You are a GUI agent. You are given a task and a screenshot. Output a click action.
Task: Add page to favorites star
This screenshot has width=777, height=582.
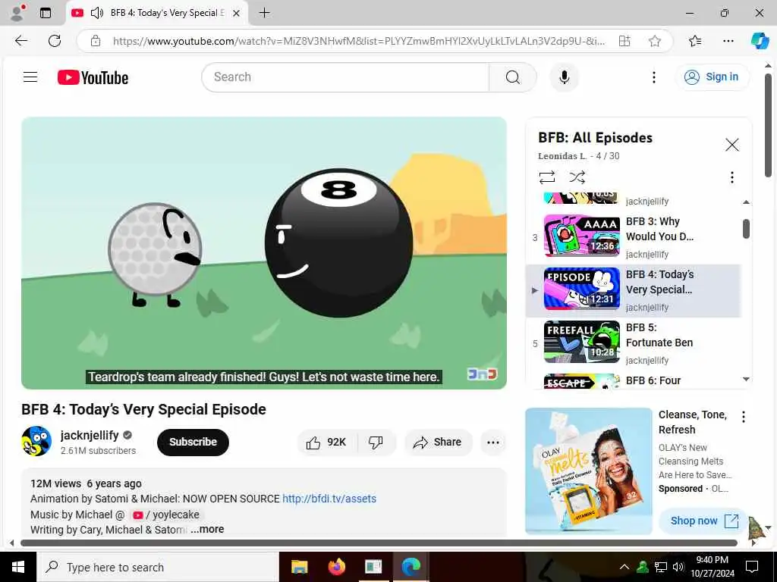(655, 41)
